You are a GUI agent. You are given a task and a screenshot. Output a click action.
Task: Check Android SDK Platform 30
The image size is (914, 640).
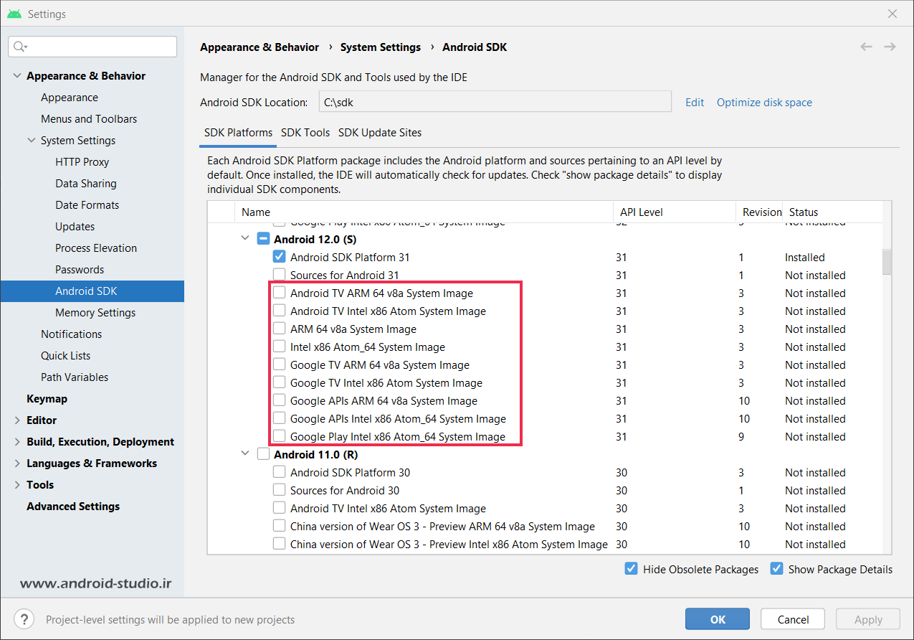point(279,472)
